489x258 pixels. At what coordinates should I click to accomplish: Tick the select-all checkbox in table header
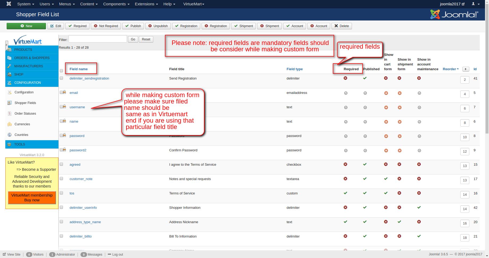tap(61, 71)
